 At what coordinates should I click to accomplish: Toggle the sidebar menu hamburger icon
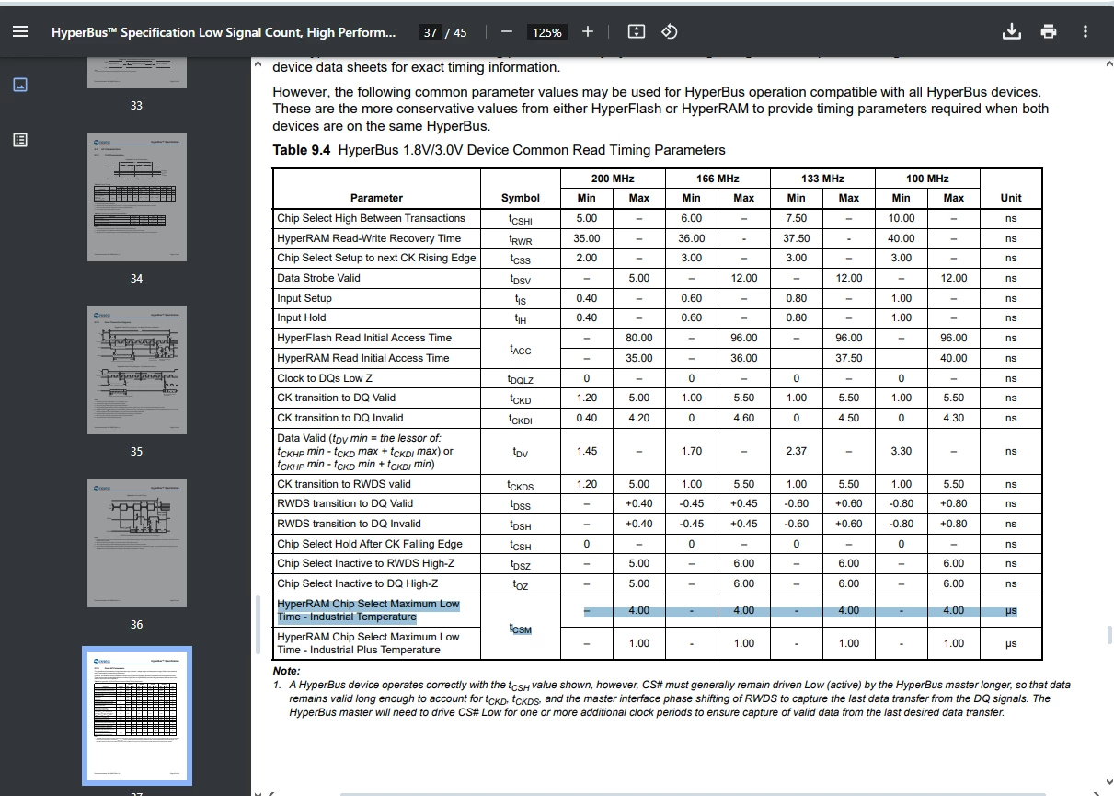[20, 31]
